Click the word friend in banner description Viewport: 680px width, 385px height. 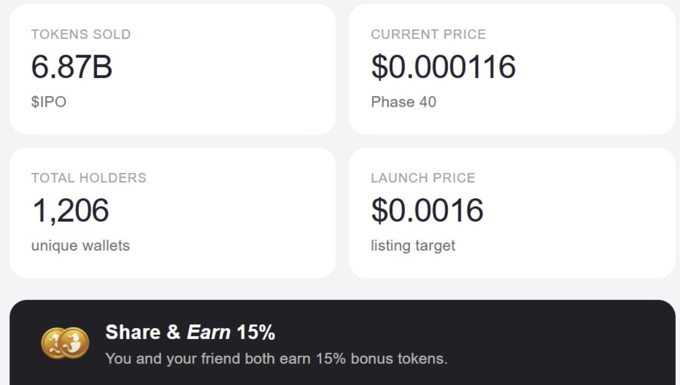pos(219,359)
